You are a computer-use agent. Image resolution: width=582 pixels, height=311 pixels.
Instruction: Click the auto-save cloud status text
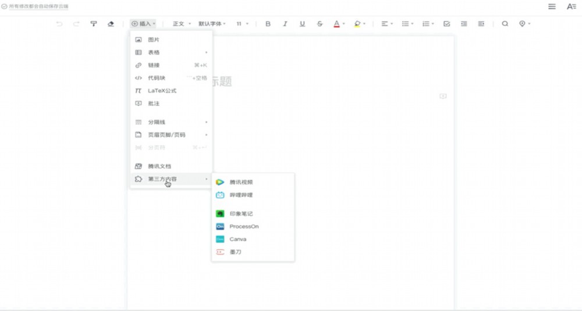pos(38,6)
